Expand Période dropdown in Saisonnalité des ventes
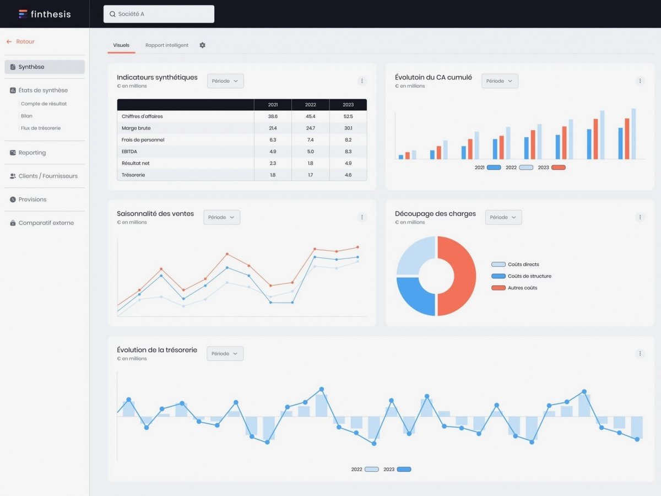The width and height of the screenshot is (661, 496). pyautogui.click(x=221, y=217)
